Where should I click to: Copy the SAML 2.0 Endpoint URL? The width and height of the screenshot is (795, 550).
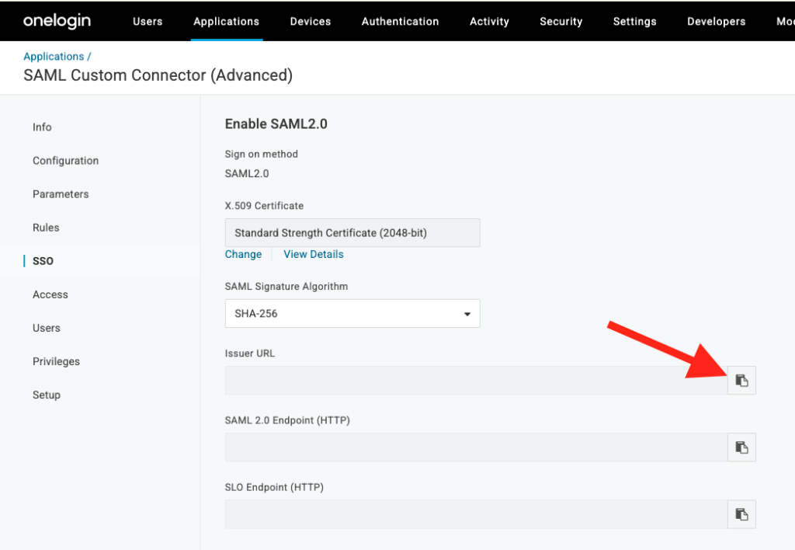point(741,447)
